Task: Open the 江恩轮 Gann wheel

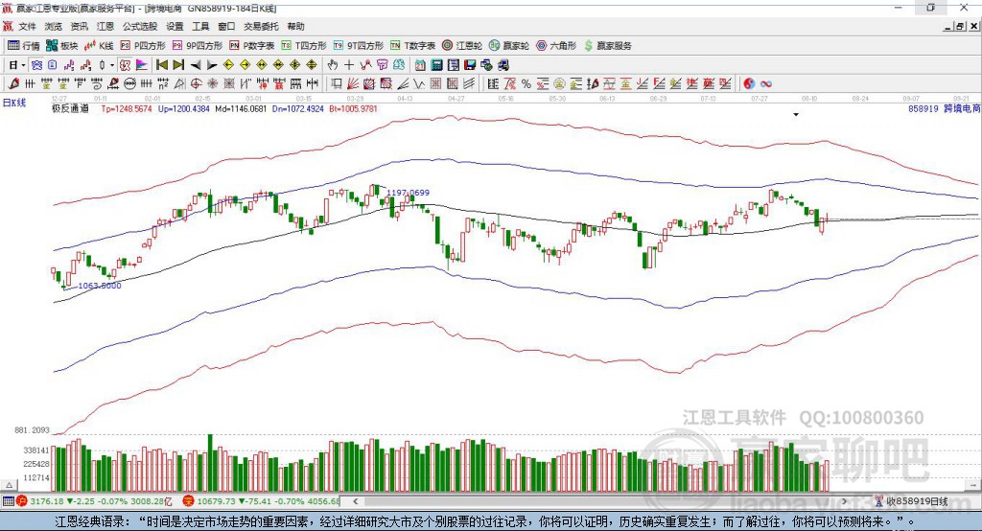Action: pos(462,46)
